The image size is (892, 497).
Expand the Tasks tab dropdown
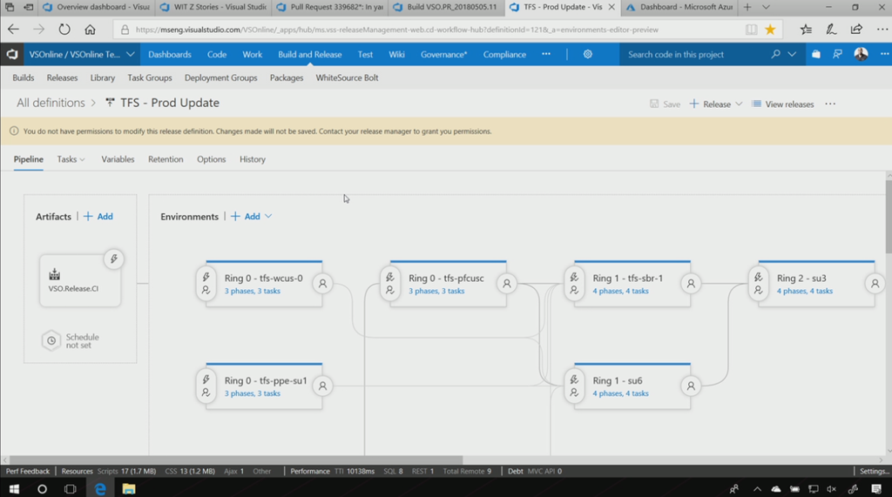(x=83, y=160)
